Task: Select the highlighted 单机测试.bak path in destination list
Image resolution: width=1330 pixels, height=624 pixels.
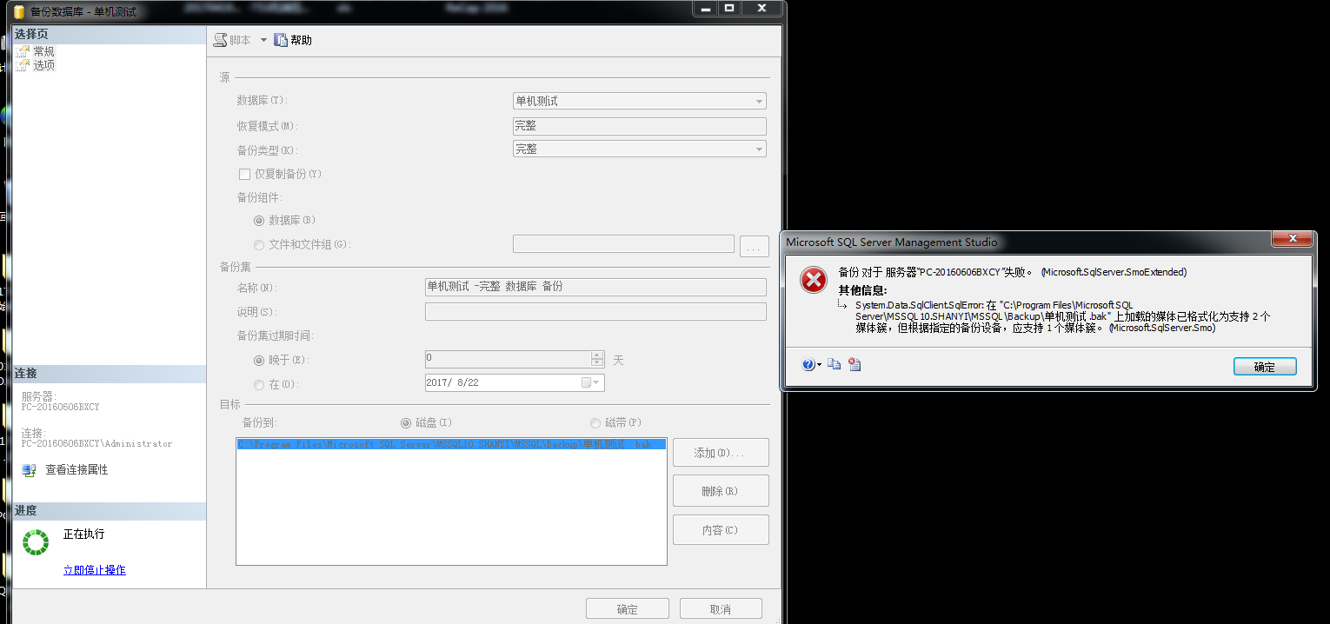Action: tap(451, 444)
